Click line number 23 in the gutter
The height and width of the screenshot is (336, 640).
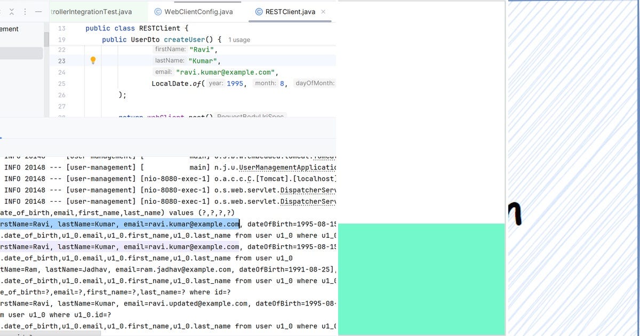point(61,60)
